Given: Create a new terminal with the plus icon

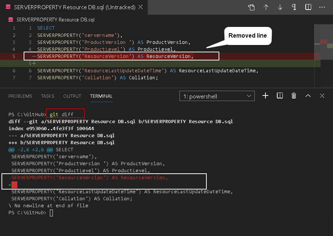Looking at the screenshot, I should 265,96.
